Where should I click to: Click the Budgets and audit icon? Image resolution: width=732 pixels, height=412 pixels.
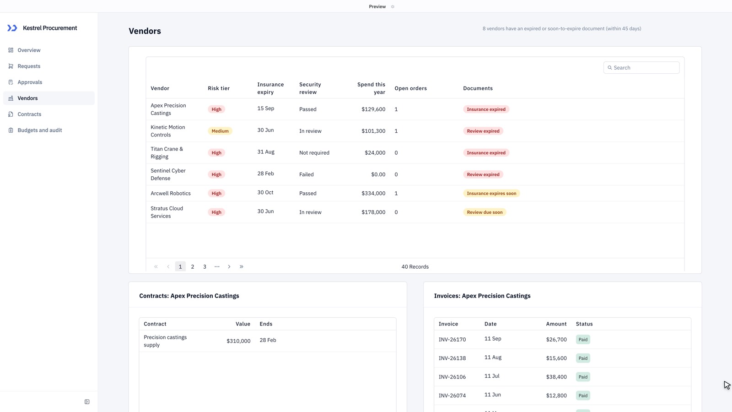11,130
